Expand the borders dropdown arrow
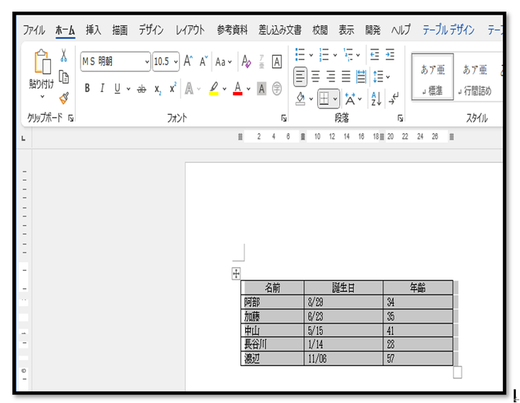The width and height of the screenshot is (520, 403). (x=335, y=98)
